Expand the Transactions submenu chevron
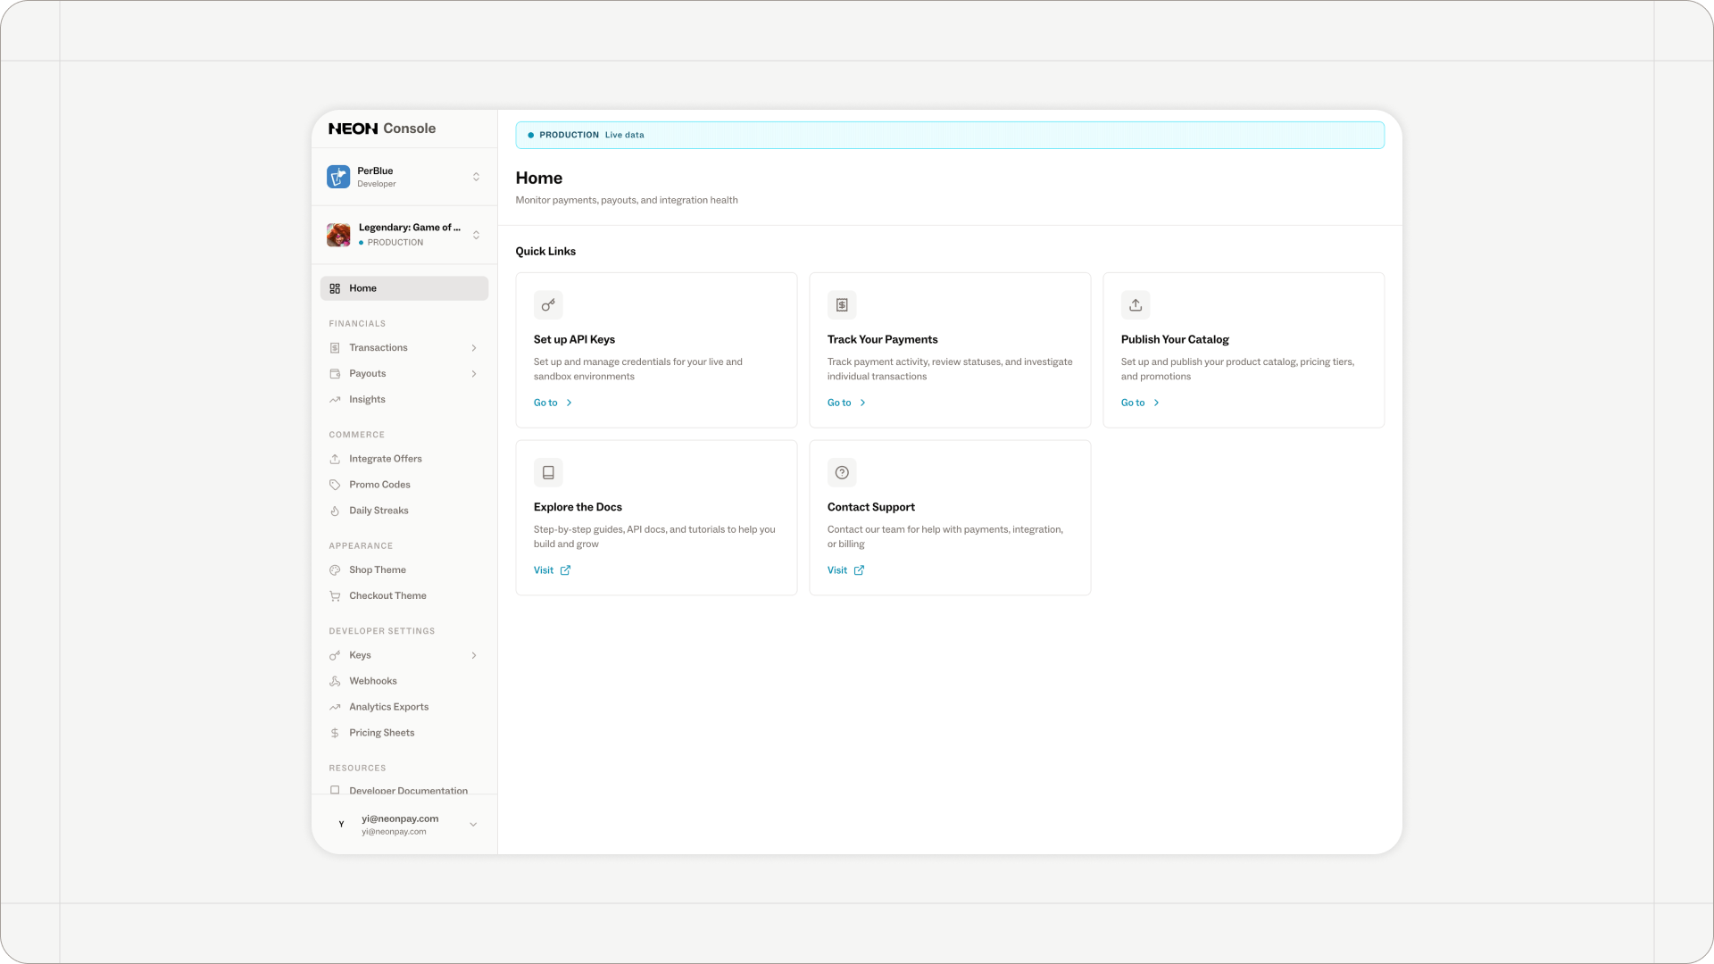 tap(474, 348)
